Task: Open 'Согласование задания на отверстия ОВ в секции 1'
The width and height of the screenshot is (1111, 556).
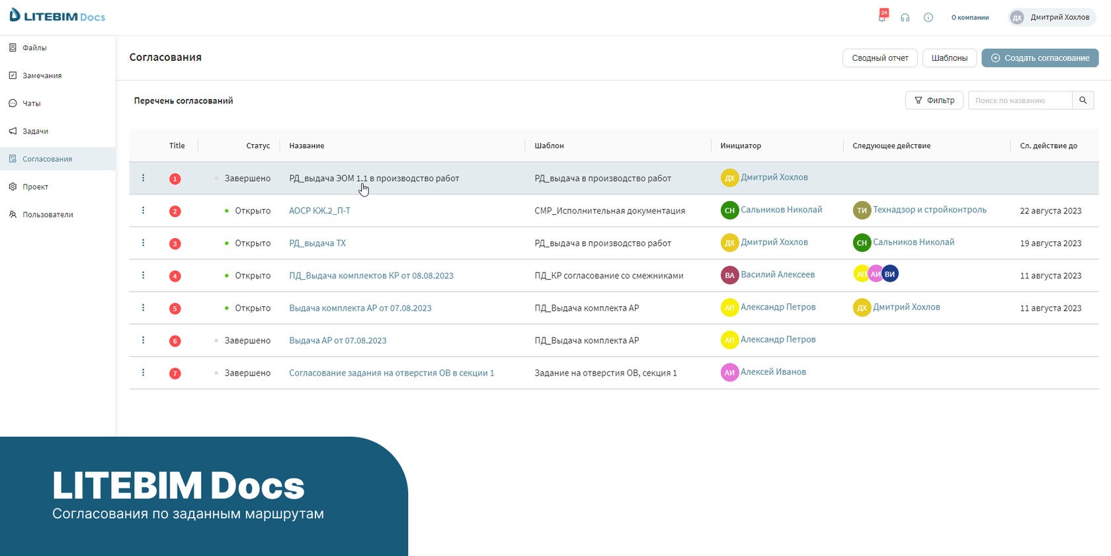Action: pos(391,373)
